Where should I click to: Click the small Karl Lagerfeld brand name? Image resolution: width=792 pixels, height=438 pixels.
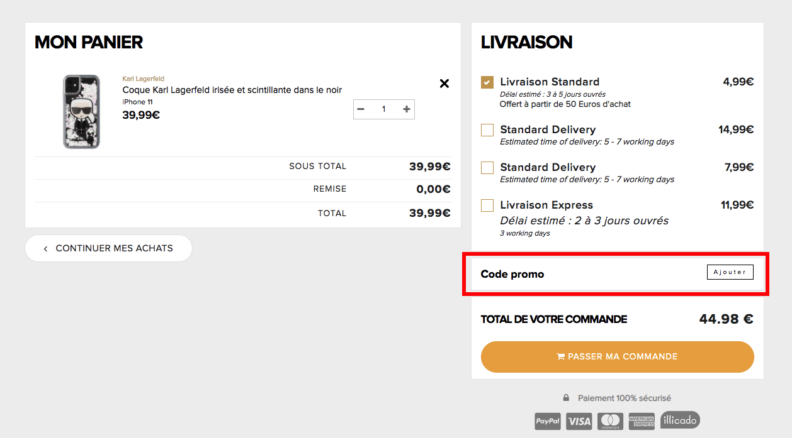click(144, 79)
